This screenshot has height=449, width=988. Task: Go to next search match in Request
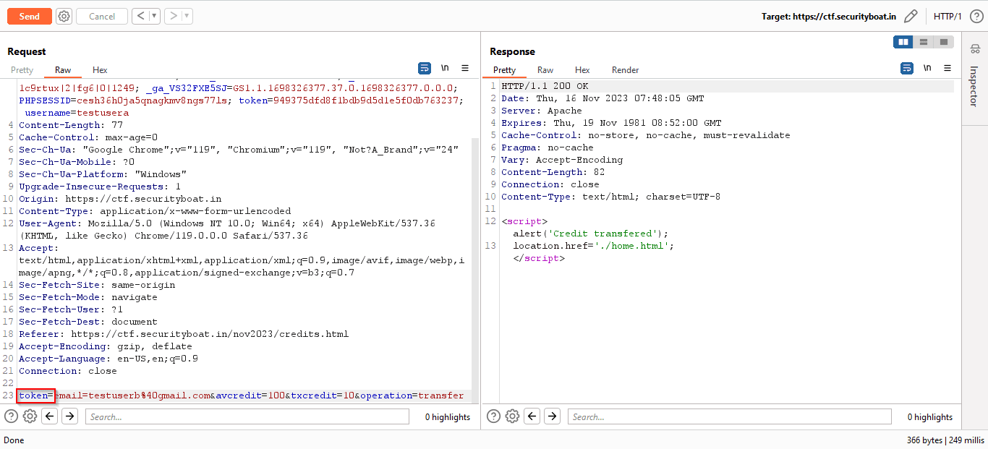(69, 416)
